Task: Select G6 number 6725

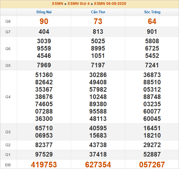Action: 152,48
